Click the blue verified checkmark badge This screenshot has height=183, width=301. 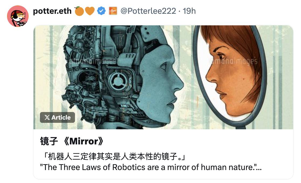pos(101,11)
